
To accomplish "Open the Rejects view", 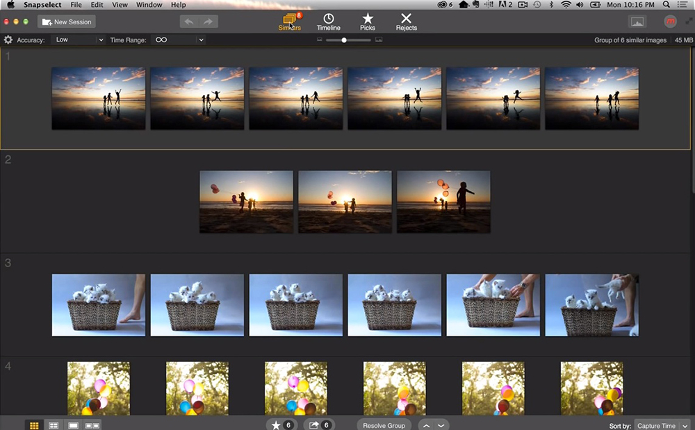I will point(407,21).
